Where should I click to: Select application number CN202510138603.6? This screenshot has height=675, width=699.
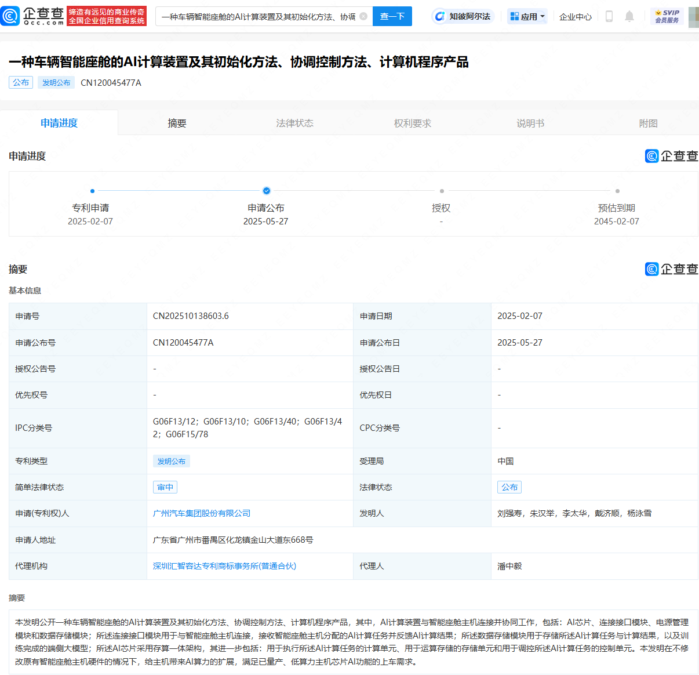pyautogui.click(x=191, y=316)
